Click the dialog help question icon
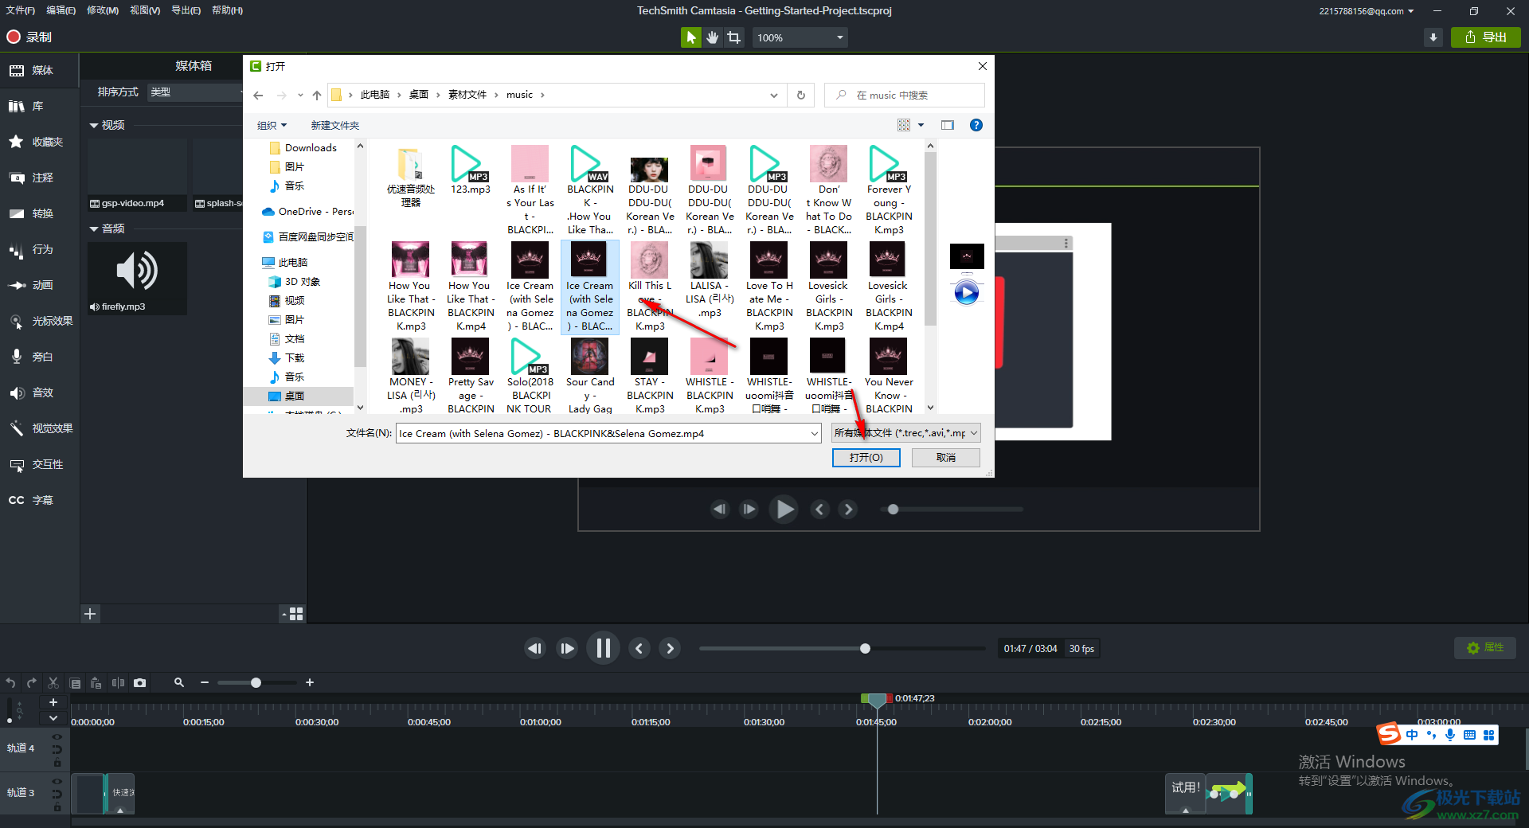Viewport: 1529px width, 828px height. click(976, 125)
